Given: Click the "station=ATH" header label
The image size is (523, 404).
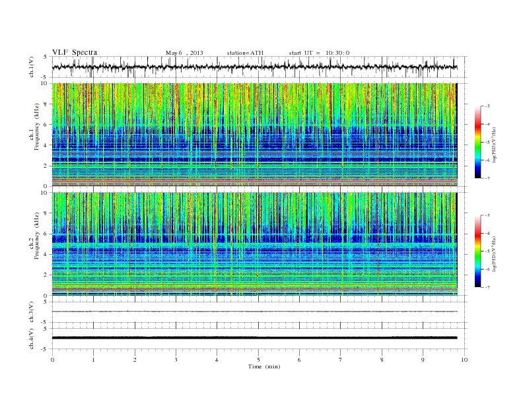Looking at the screenshot, I should [x=245, y=53].
